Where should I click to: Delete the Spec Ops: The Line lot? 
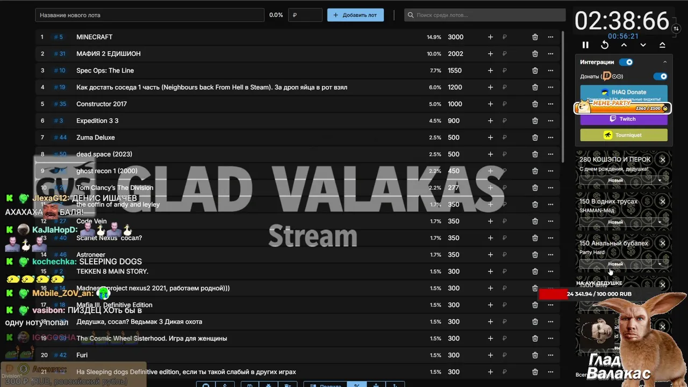click(x=535, y=70)
